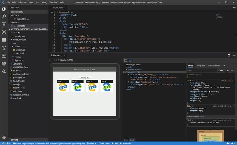Open the styles.scss:1 source link
237x145 pixels.
point(228,80)
